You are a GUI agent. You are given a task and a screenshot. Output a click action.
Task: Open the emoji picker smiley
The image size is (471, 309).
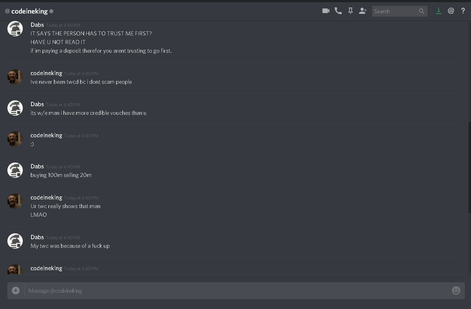tap(456, 290)
